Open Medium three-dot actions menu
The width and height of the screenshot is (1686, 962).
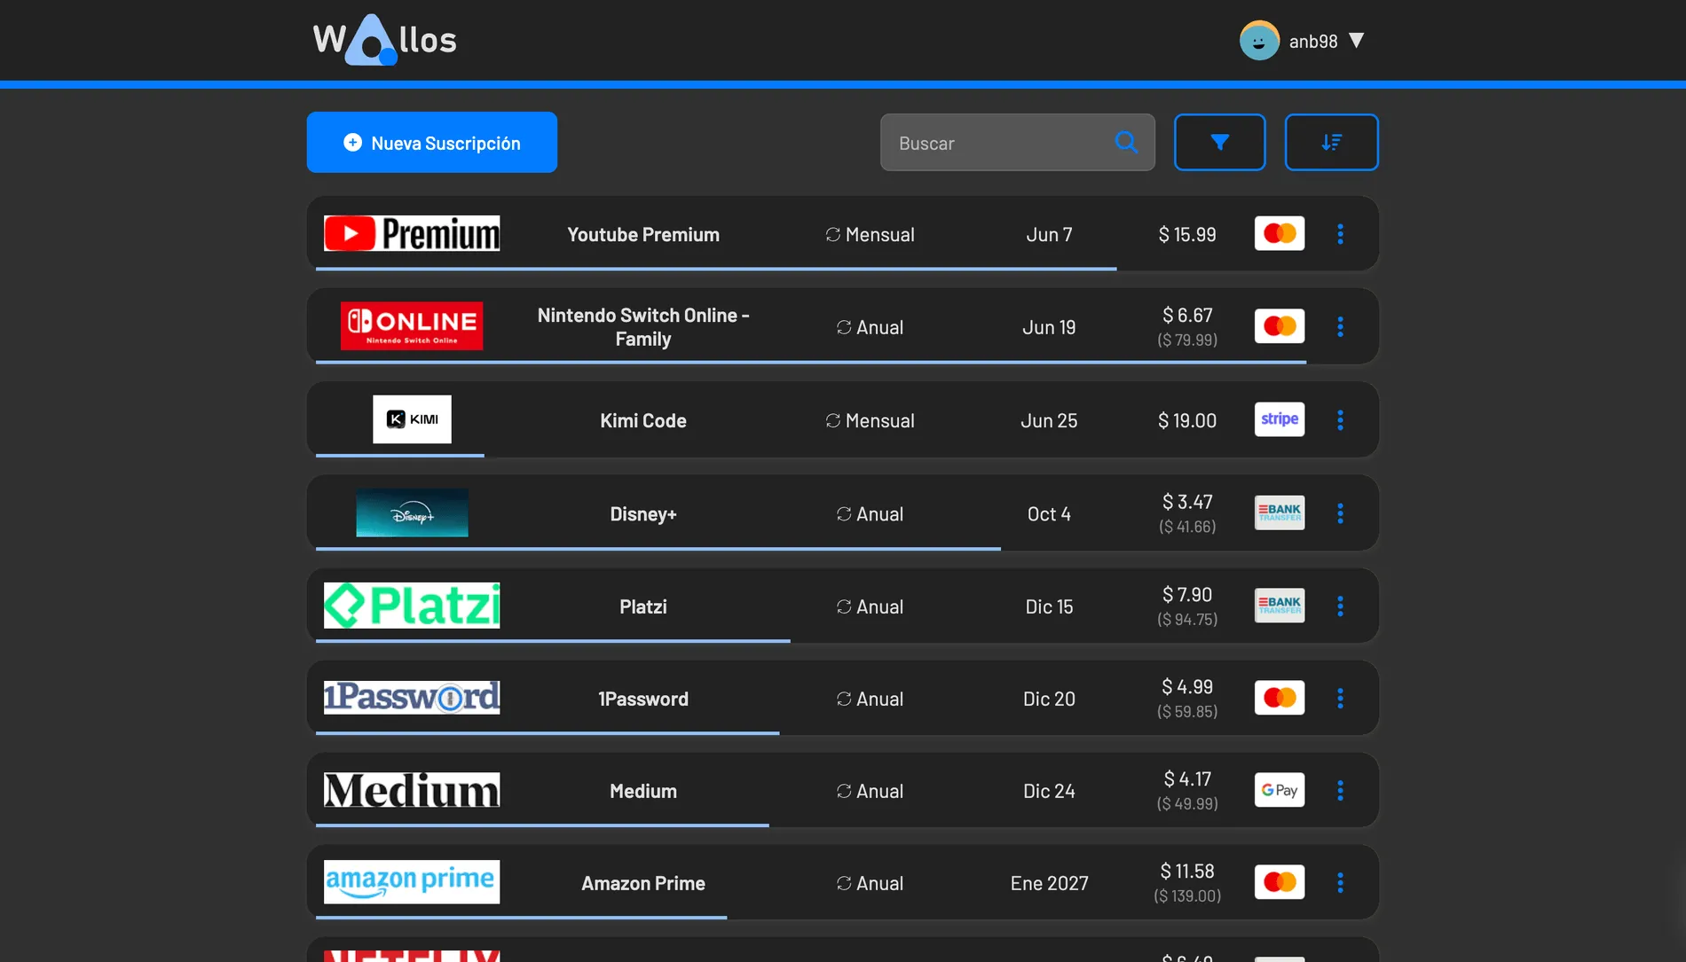tap(1340, 790)
